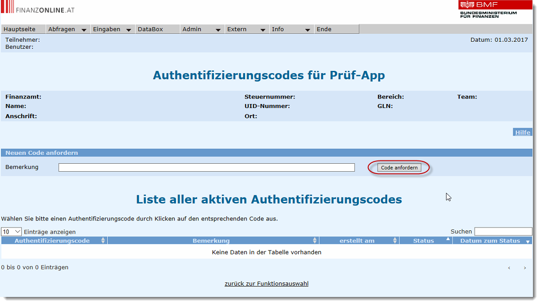
Task: Click into the Bemerkung text field
Action: (206, 167)
